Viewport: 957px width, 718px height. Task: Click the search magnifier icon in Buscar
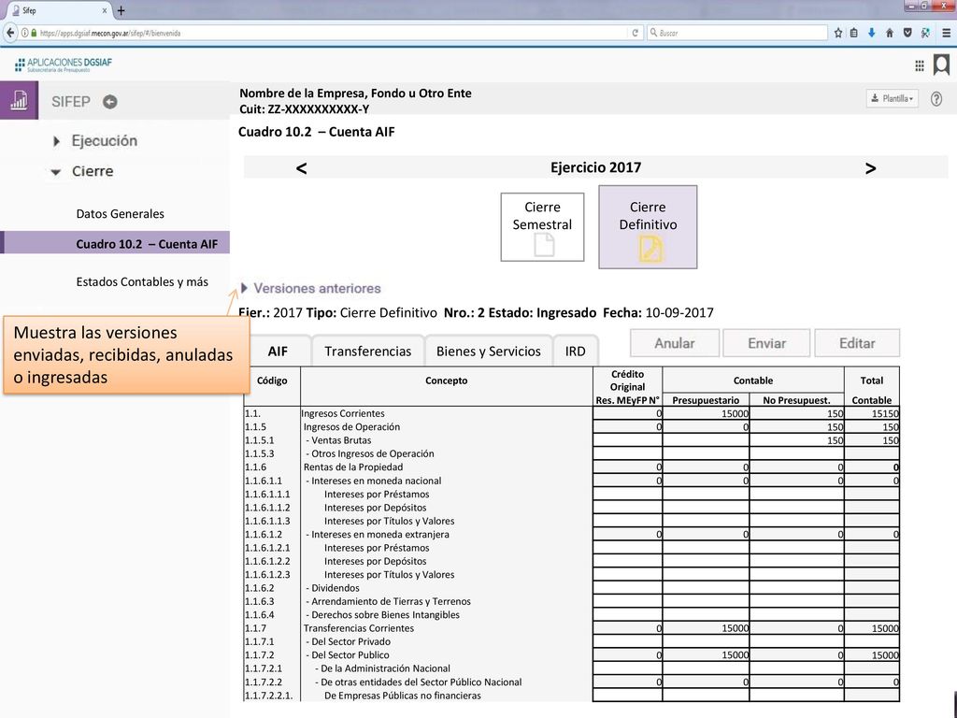pyautogui.click(x=653, y=33)
